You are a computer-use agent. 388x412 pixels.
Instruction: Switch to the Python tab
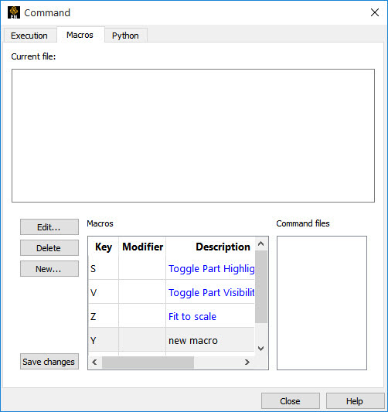125,36
